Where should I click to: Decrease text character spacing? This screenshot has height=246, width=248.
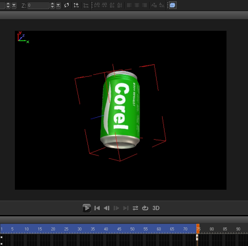pyautogui.click(x=104, y=5)
